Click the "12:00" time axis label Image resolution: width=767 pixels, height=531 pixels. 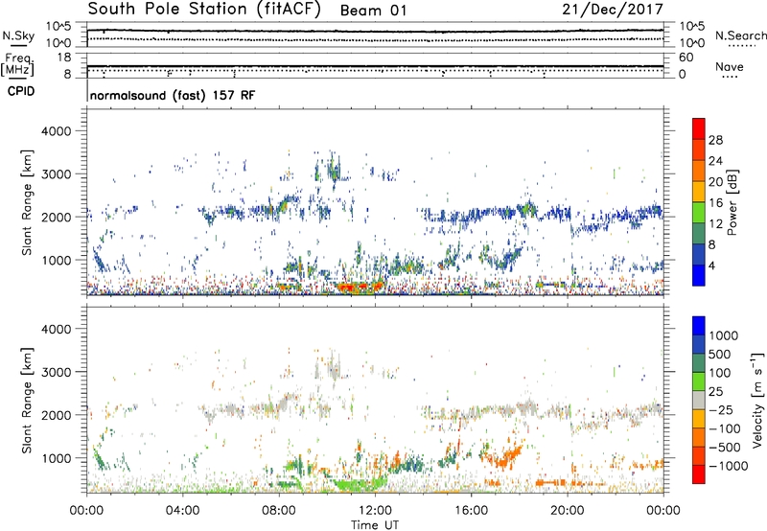[x=375, y=511]
